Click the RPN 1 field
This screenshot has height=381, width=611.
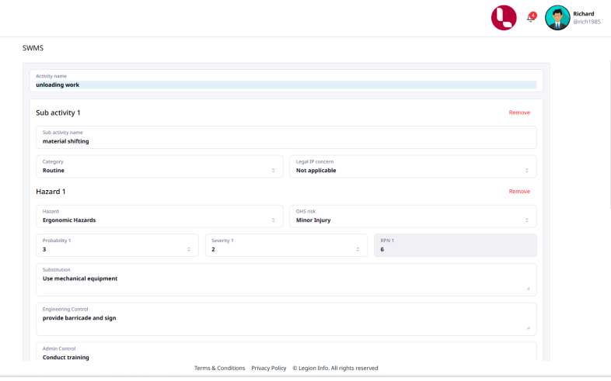(455, 246)
